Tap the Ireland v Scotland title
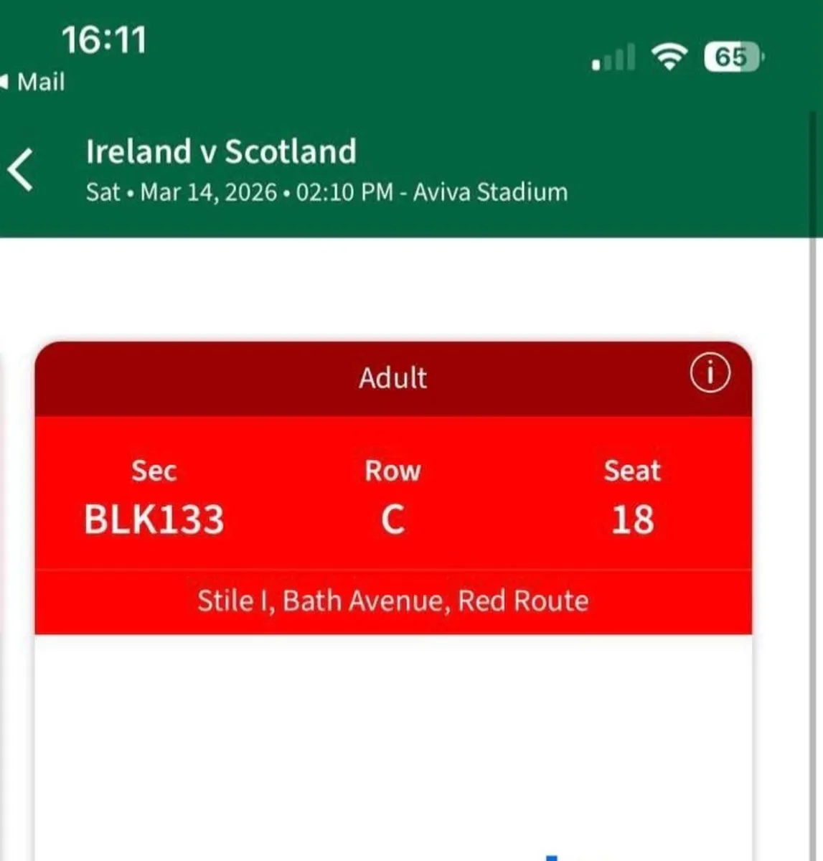The image size is (823, 861). (x=222, y=151)
